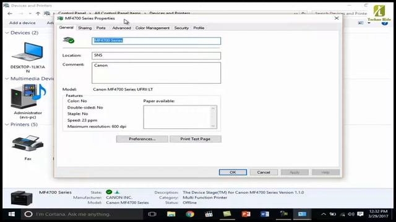Click the properties dialog title bar printer icon
The height and width of the screenshot is (222, 396).
60,18
